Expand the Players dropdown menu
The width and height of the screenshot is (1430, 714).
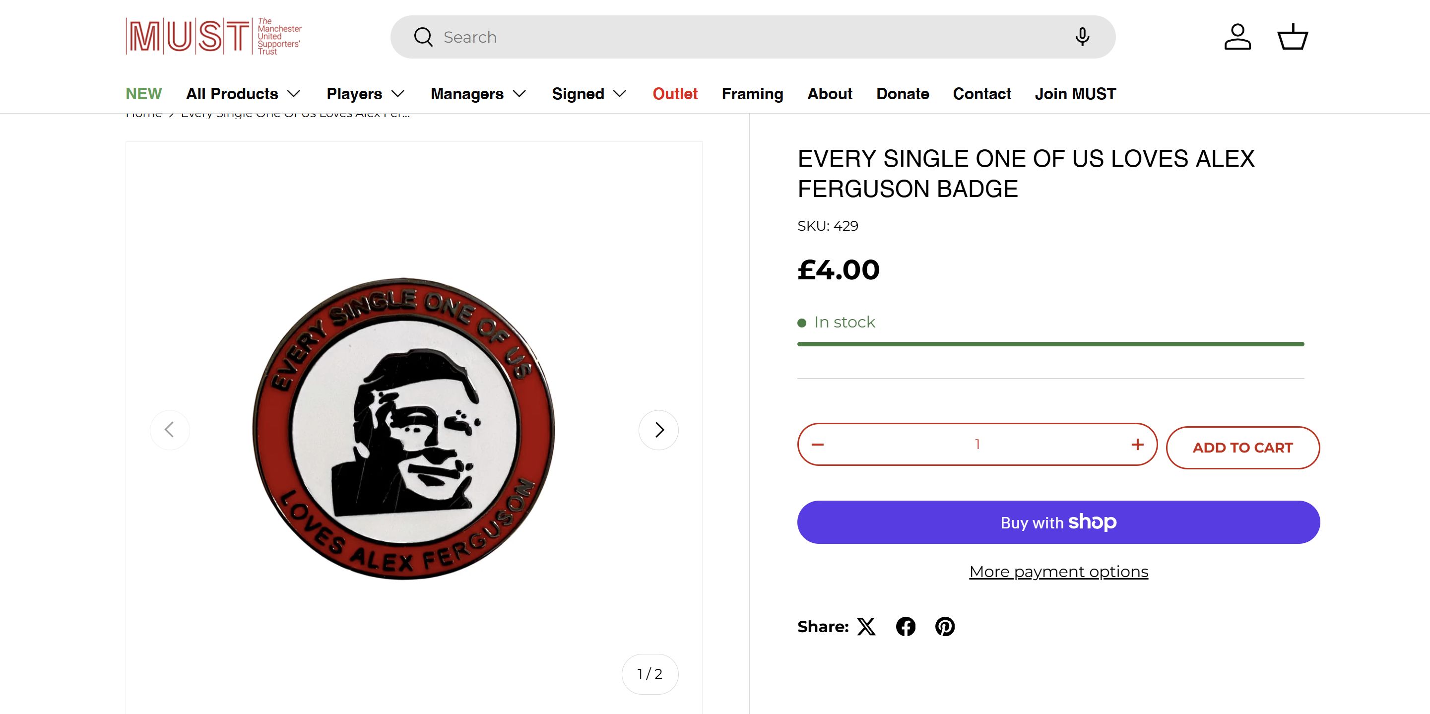(x=365, y=94)
